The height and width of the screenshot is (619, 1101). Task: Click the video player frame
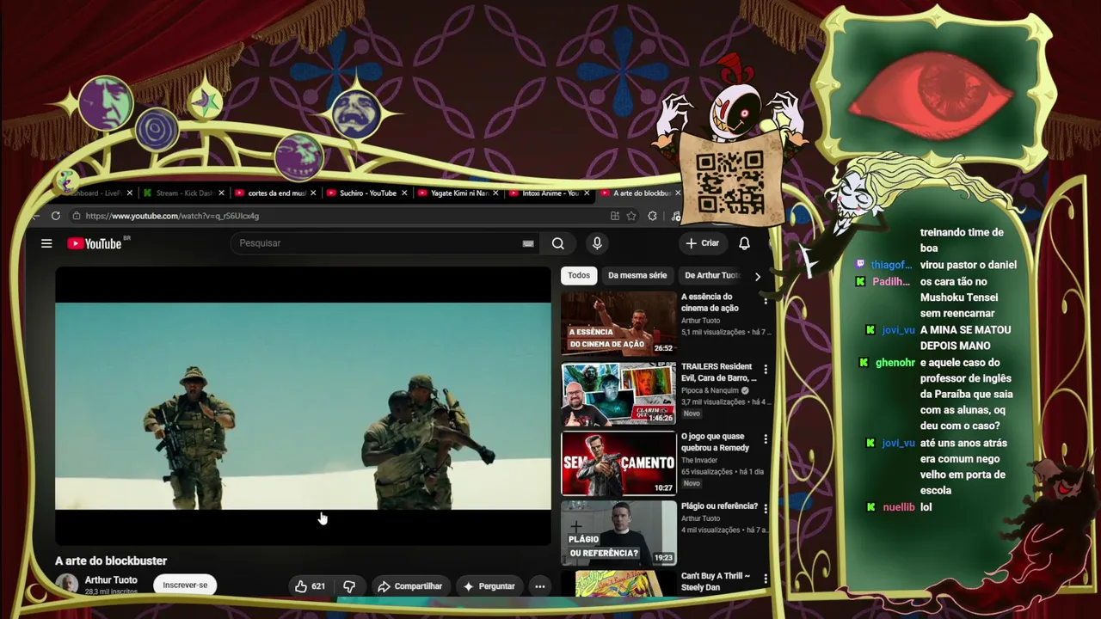tap(303, 406)
